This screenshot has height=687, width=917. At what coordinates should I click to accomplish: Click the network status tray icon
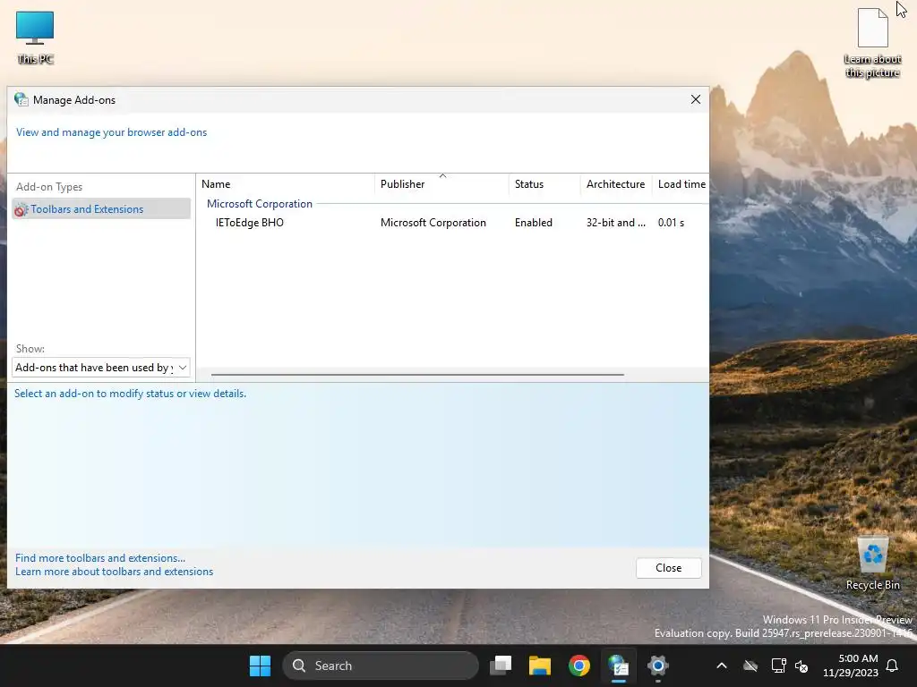coord(778,666)
